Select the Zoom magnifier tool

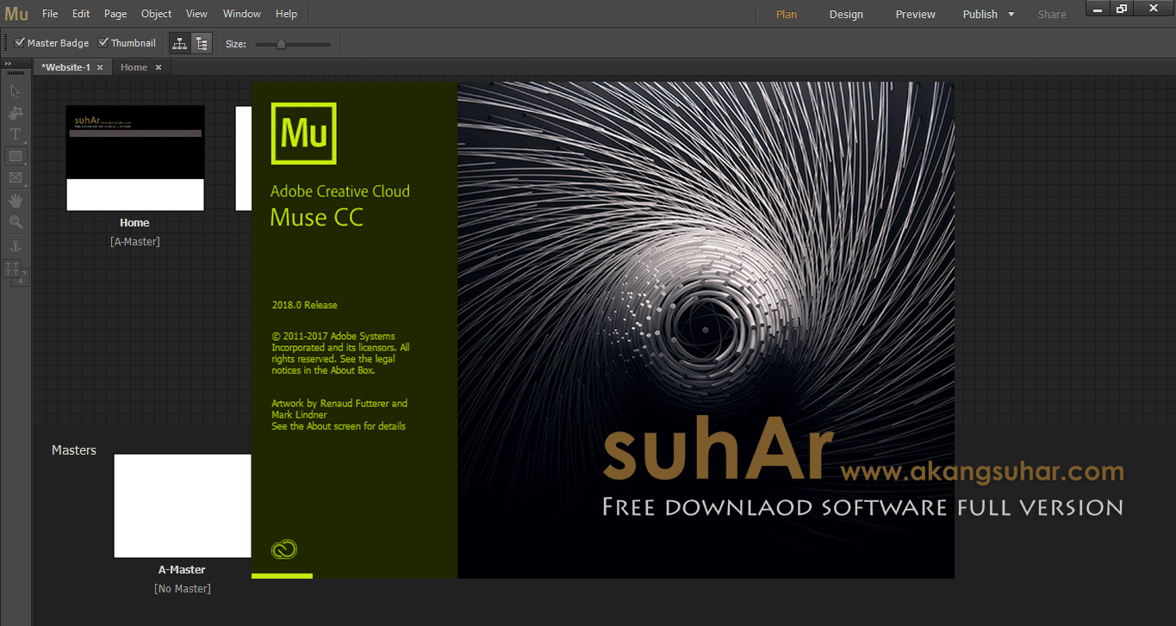click(16, 222)
